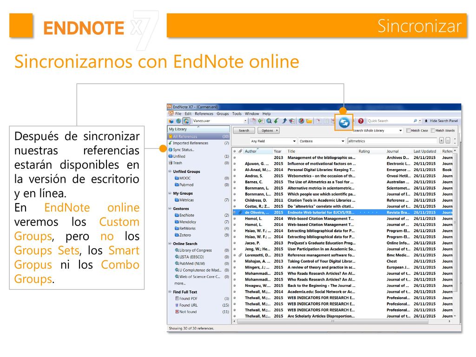Image resolution: width=476 pixels, height=357 pixels.
Task: Toggle read status dot for Childress, D. row
Action: [235, 200]
